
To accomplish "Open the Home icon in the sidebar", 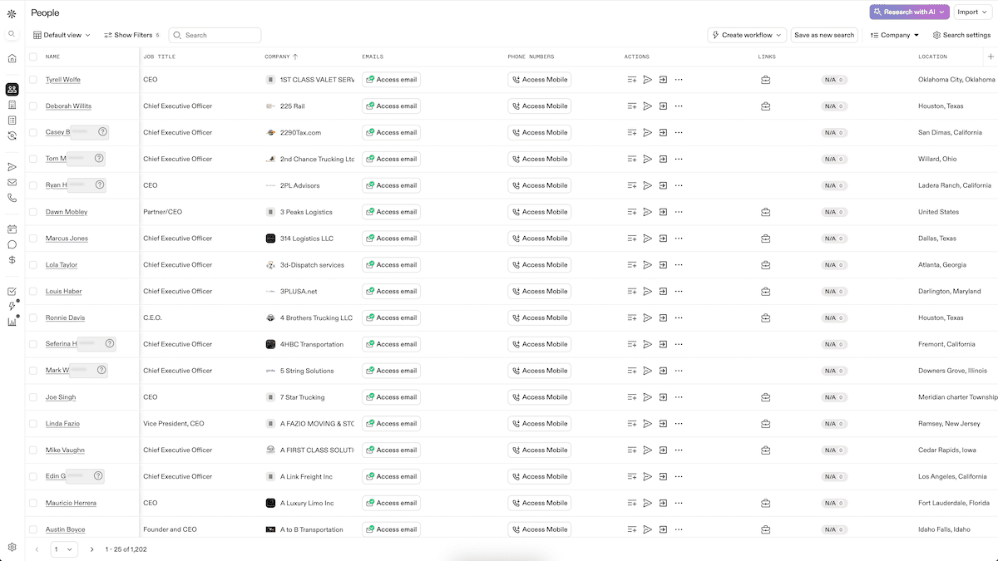I will pos(12,58).
